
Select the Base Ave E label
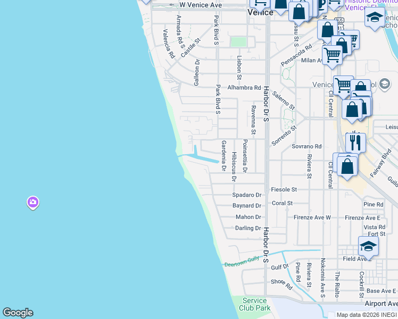coord(382,291)
